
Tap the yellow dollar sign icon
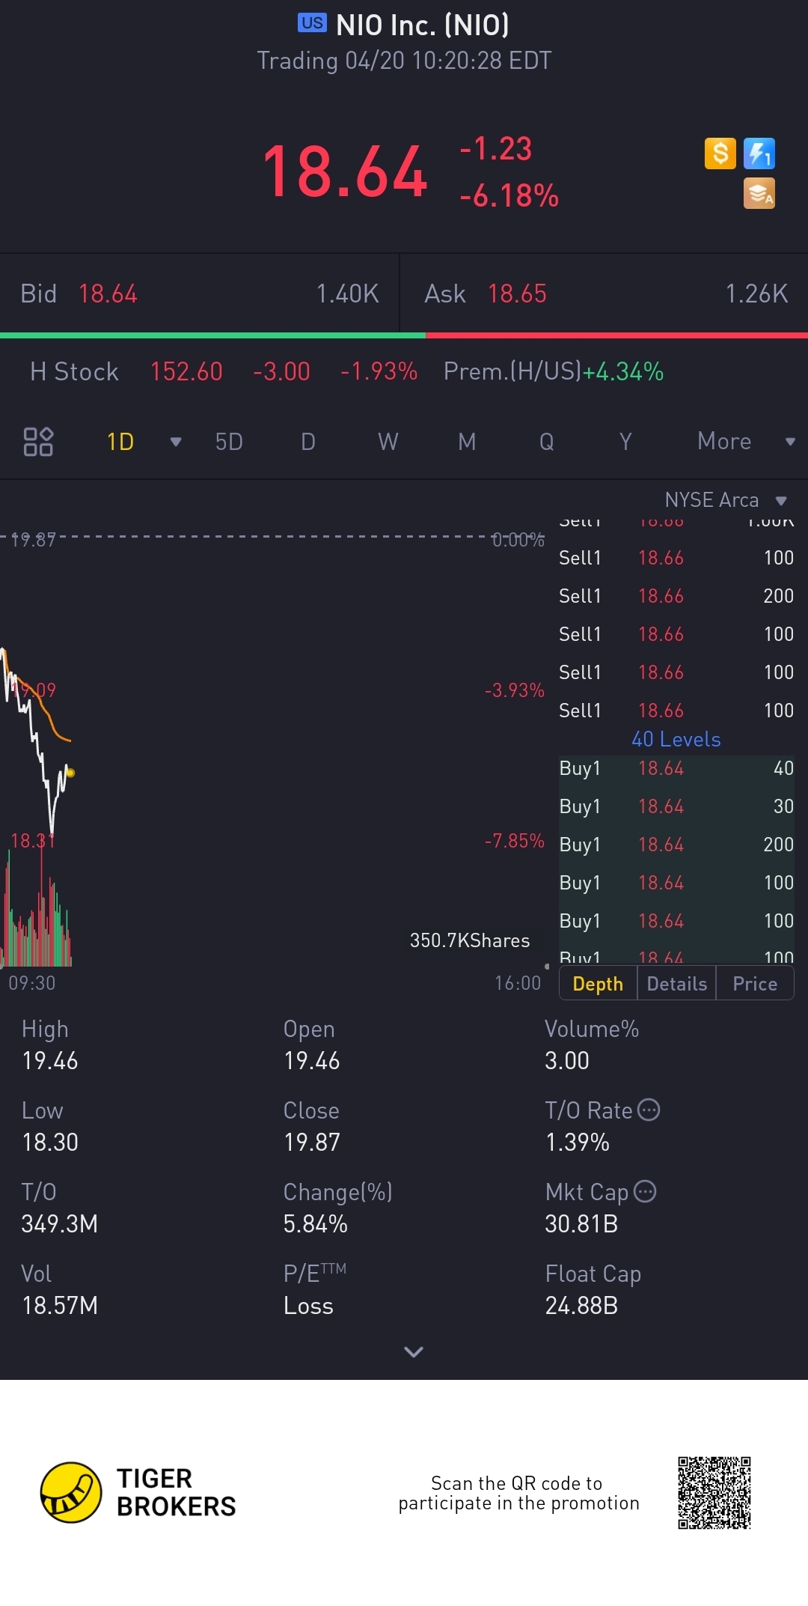720,153
